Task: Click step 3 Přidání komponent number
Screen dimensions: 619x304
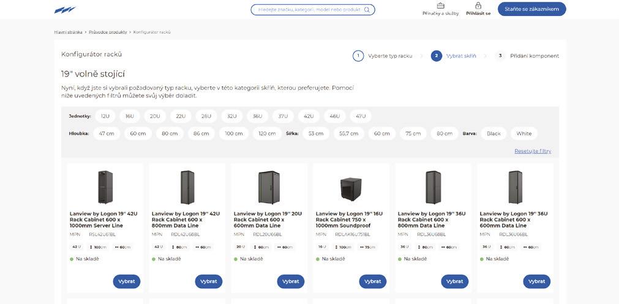Action: click(x=500, y=56)
